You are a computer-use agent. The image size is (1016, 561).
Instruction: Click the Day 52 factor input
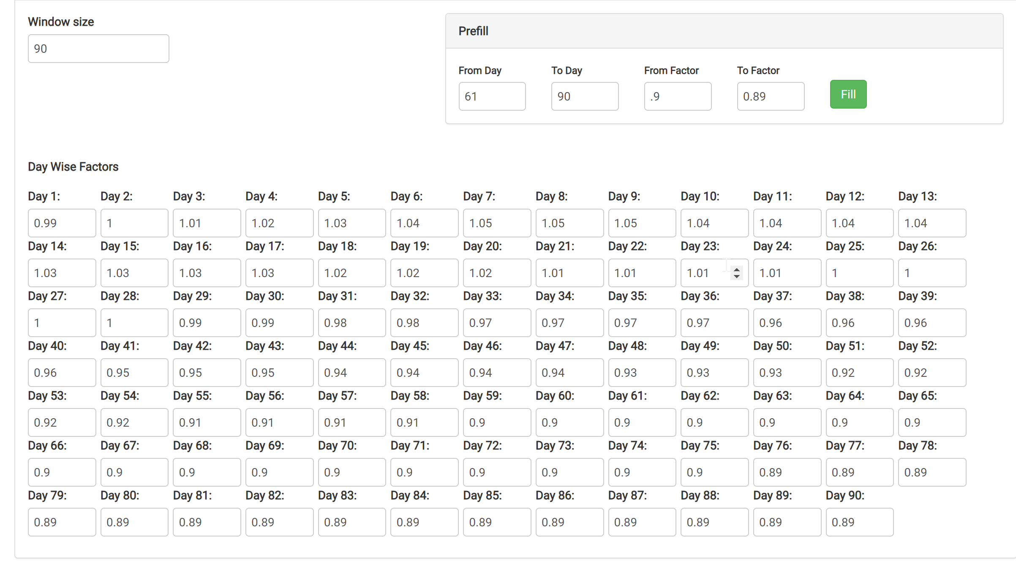point(932,373)
